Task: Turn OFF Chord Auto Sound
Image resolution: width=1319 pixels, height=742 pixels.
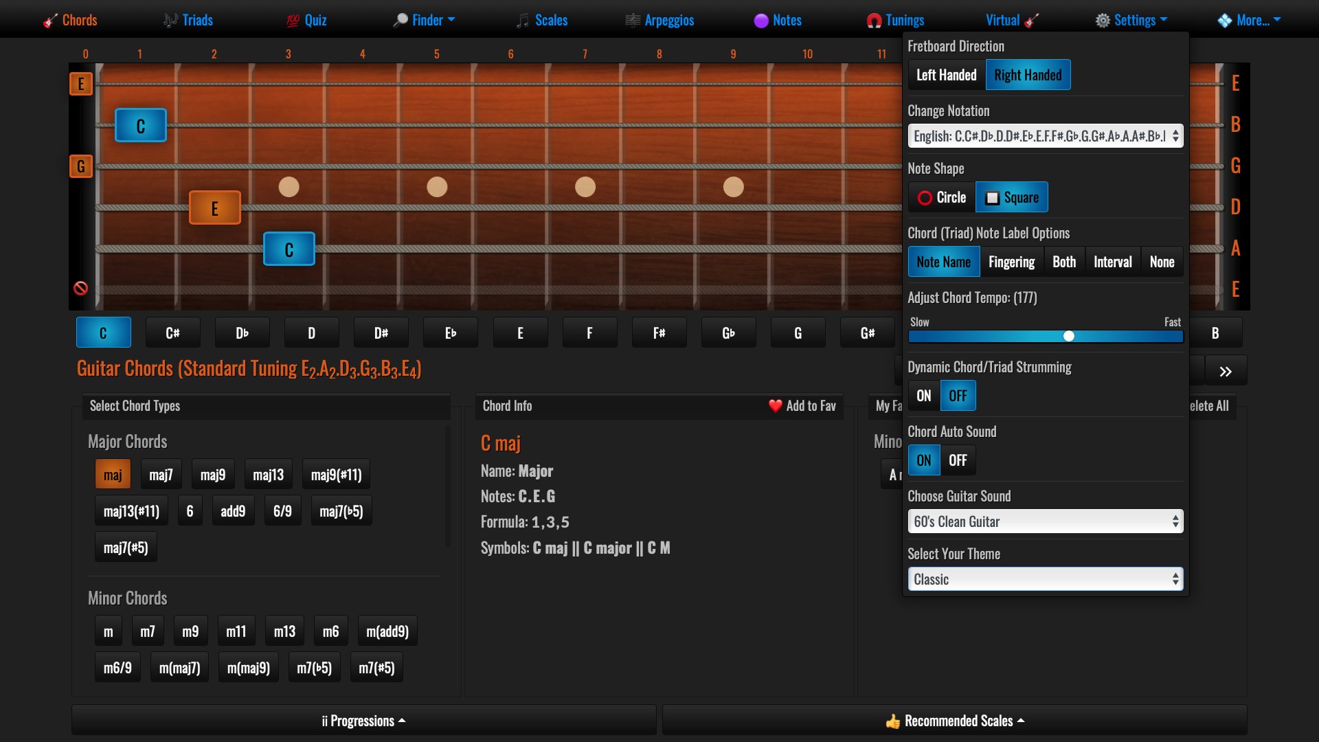Action: (958, 460)
